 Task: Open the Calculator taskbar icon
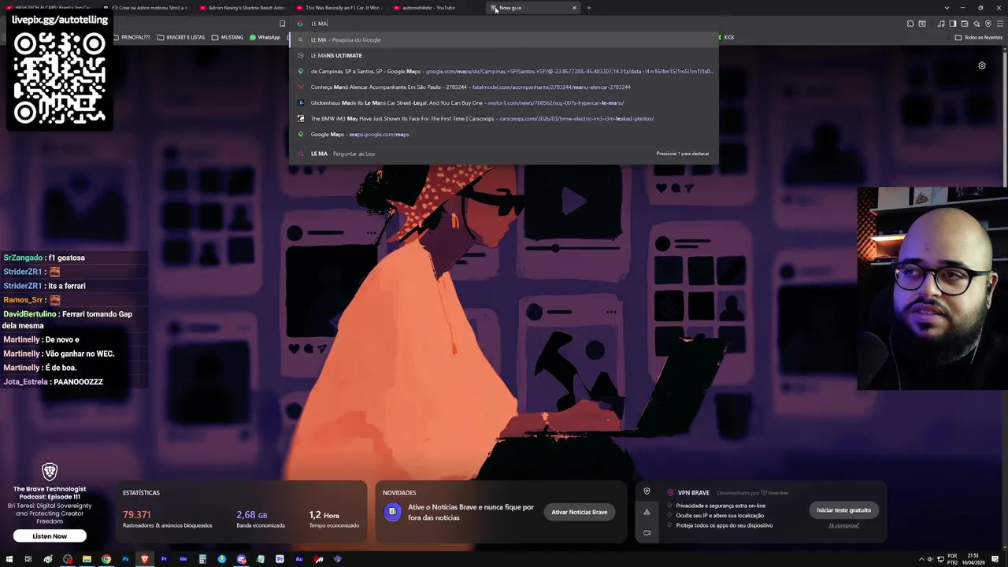[x=202, y=559]
